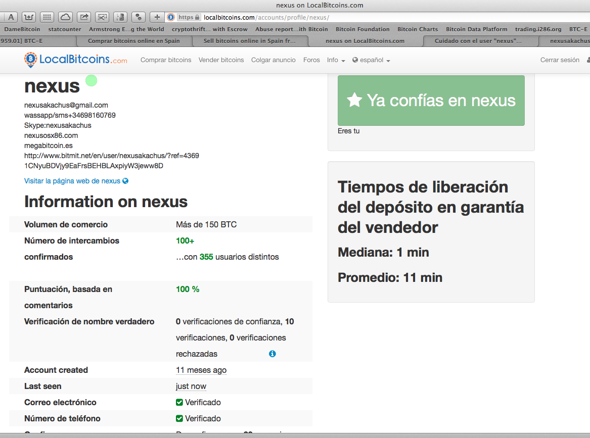Switch to Sell bitcoins online in Spain tab

pyautogui.click(x=250, y=41)
